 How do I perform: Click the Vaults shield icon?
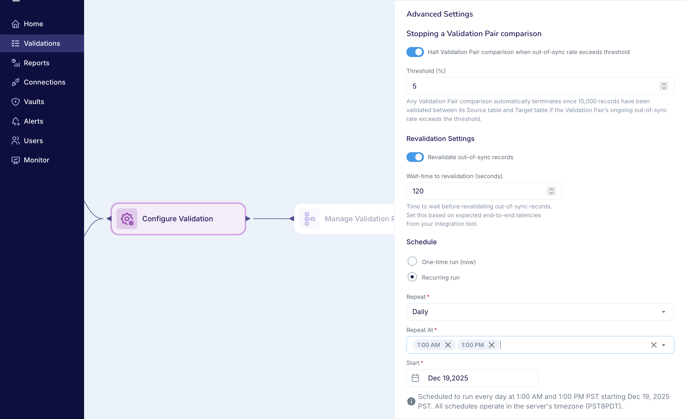(16, 102)
